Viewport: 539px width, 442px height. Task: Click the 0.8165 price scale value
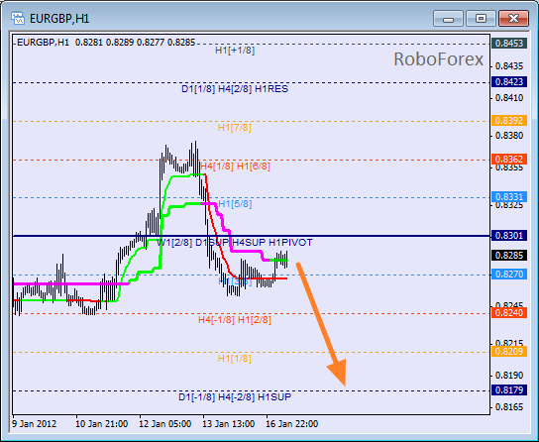tap(509, 407)
